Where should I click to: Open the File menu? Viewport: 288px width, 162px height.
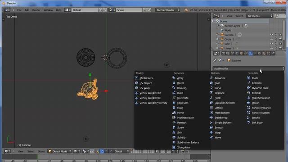[19, 10]
